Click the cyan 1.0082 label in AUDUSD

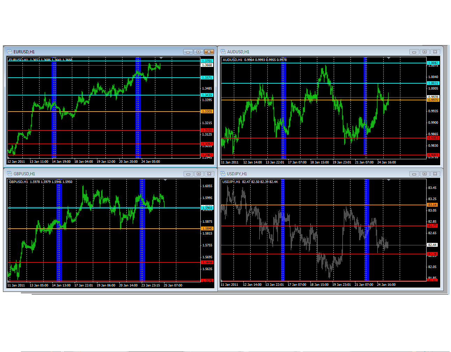click(433, 63)
